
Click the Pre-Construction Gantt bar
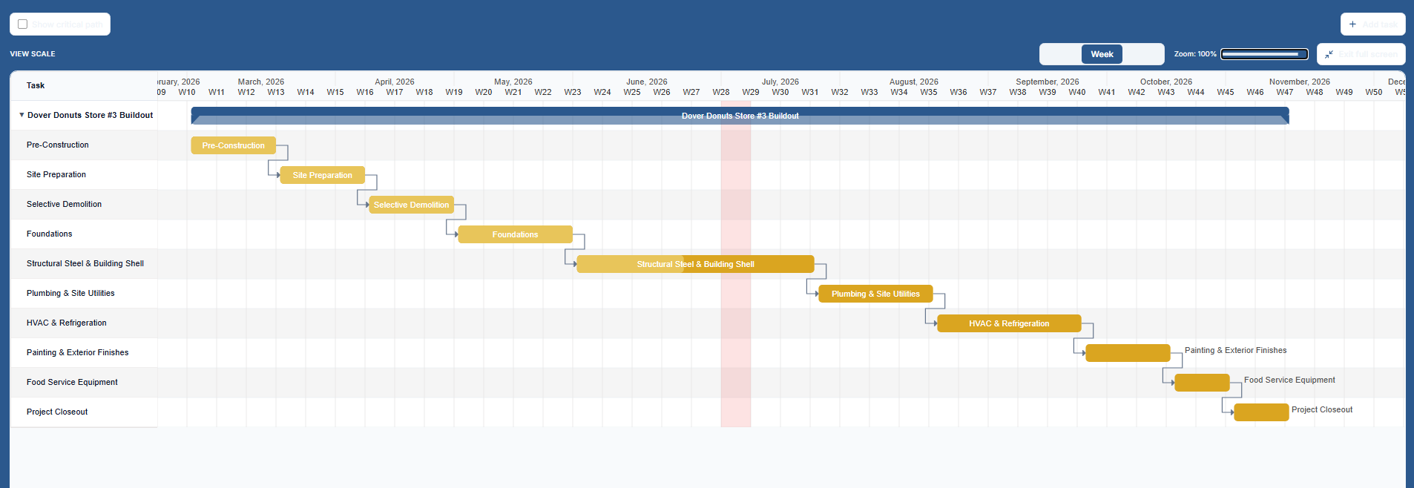234,145
